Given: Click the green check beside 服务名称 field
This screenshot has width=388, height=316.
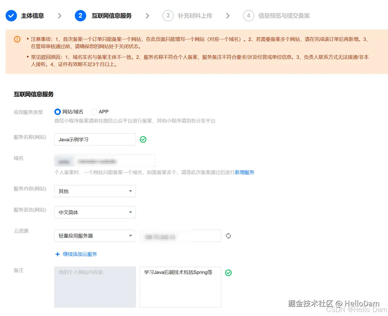Looking at the screenshot, I should 143,139.
